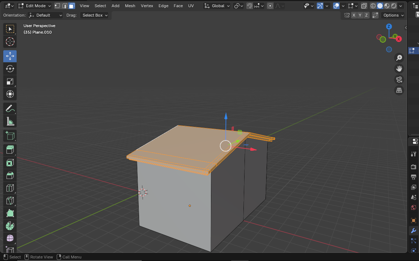Open the Output properties tab

point(414,177)
